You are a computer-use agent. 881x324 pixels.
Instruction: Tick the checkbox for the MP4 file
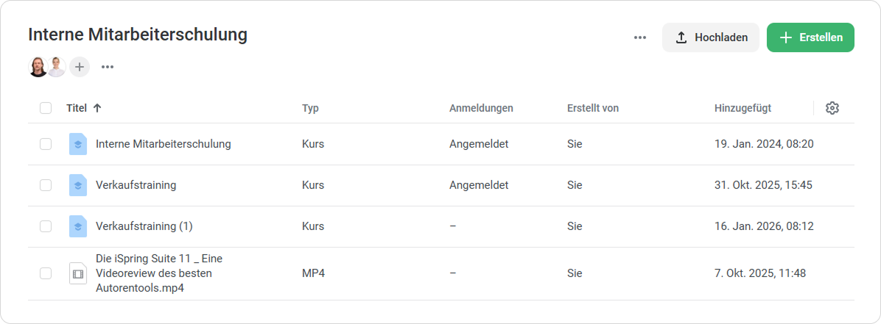click(46, 273)
